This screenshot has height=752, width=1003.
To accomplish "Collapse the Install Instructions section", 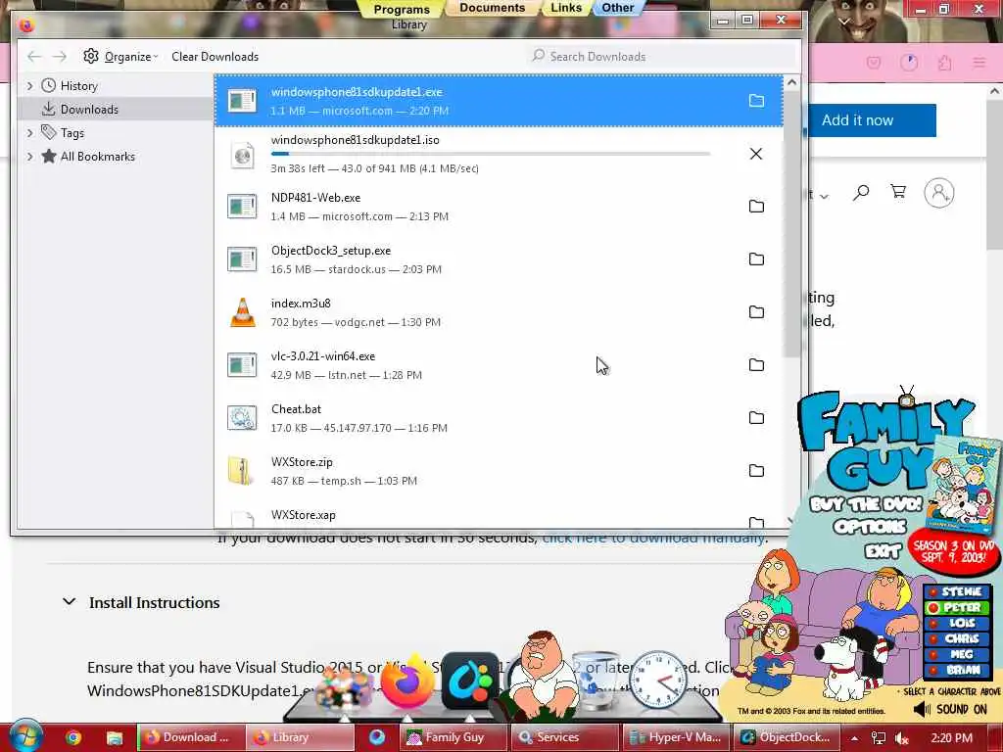I will (x=70, y=602).
